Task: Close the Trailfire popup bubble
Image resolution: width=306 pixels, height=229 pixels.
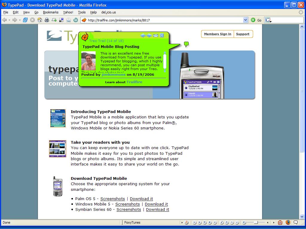Action: pyautogui.click(x=162, y=35)
